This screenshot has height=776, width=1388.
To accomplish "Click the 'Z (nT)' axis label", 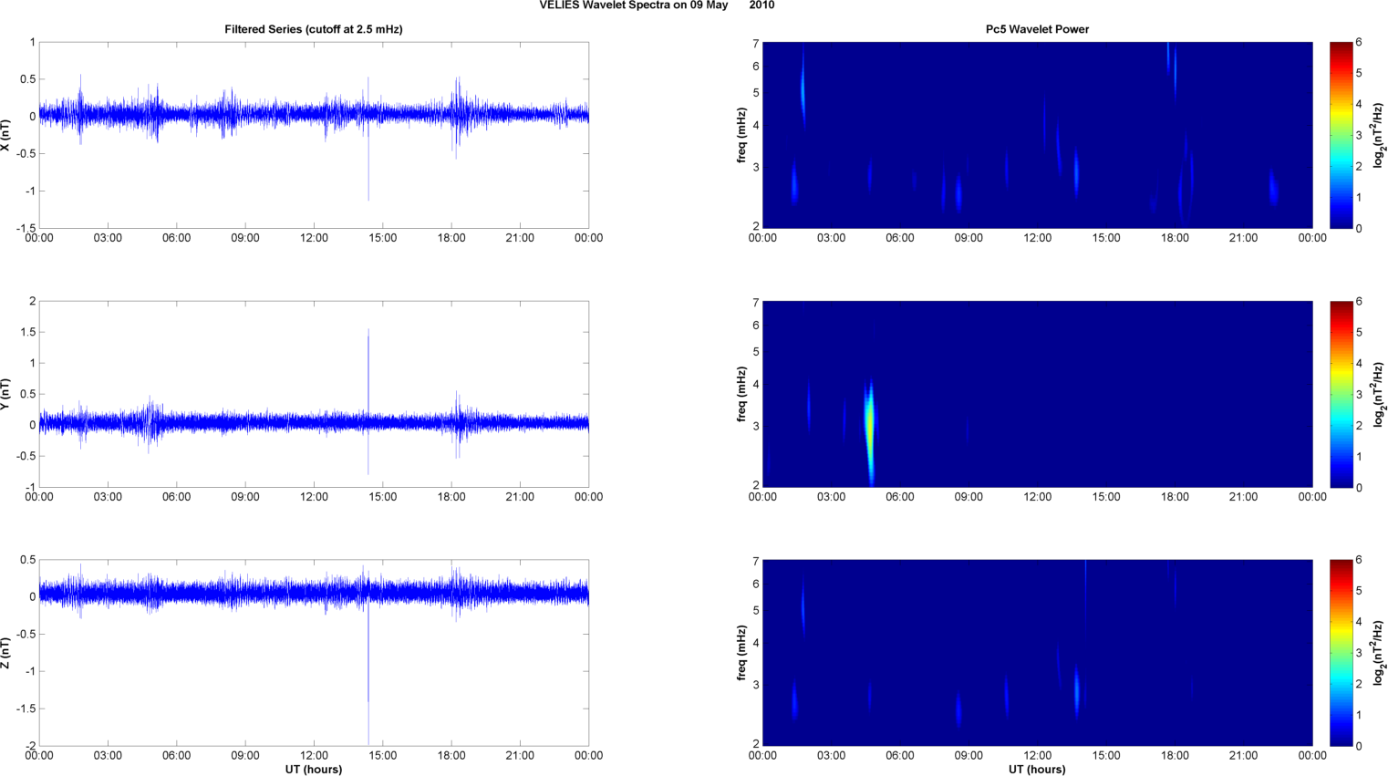I will [x=6, y=653].
